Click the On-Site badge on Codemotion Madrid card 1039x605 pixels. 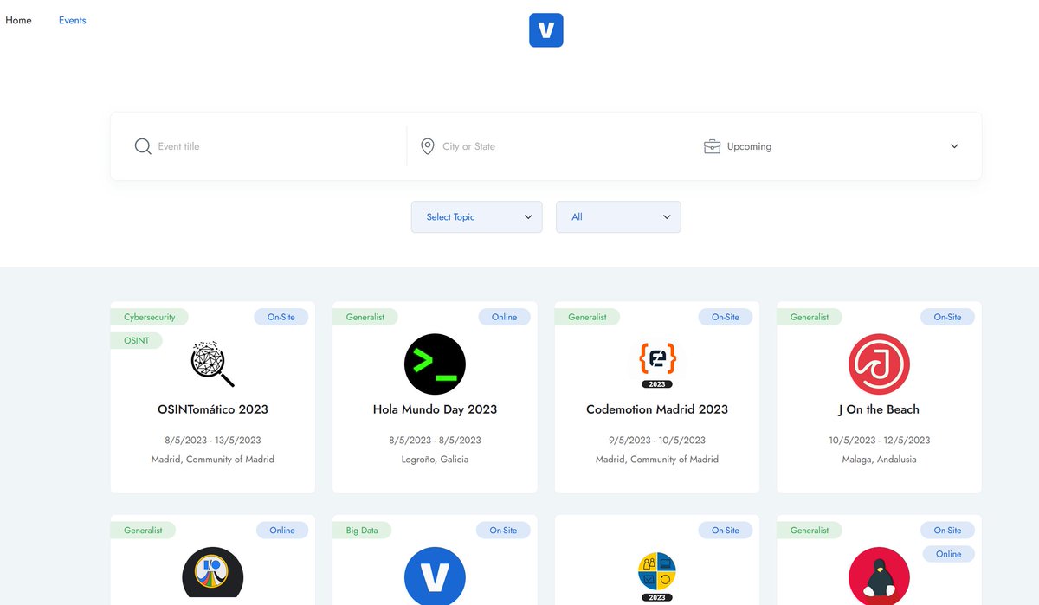(x=725, y=317)
